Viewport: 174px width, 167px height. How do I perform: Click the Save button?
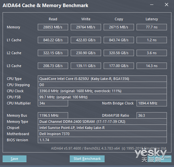point(15,159)
